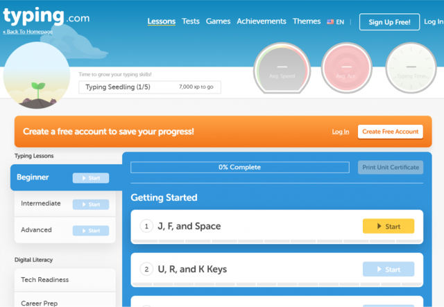This screenshot has height=307, width=444.
Task: Go to the Games page
Action: [218, 21]
